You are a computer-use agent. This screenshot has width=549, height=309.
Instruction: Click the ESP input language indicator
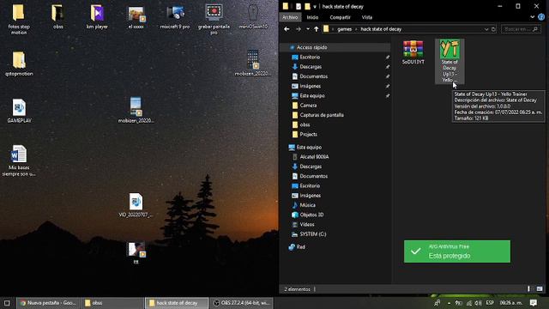click(x=490, y=303)
